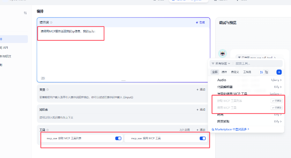Click the help icon next to 工具
This screenshot has width=291, height=158.
pos(48,130)
